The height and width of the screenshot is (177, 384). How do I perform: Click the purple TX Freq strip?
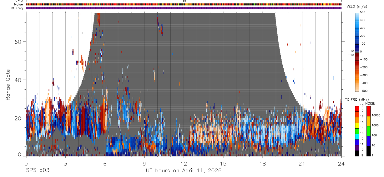coord(184,8)
